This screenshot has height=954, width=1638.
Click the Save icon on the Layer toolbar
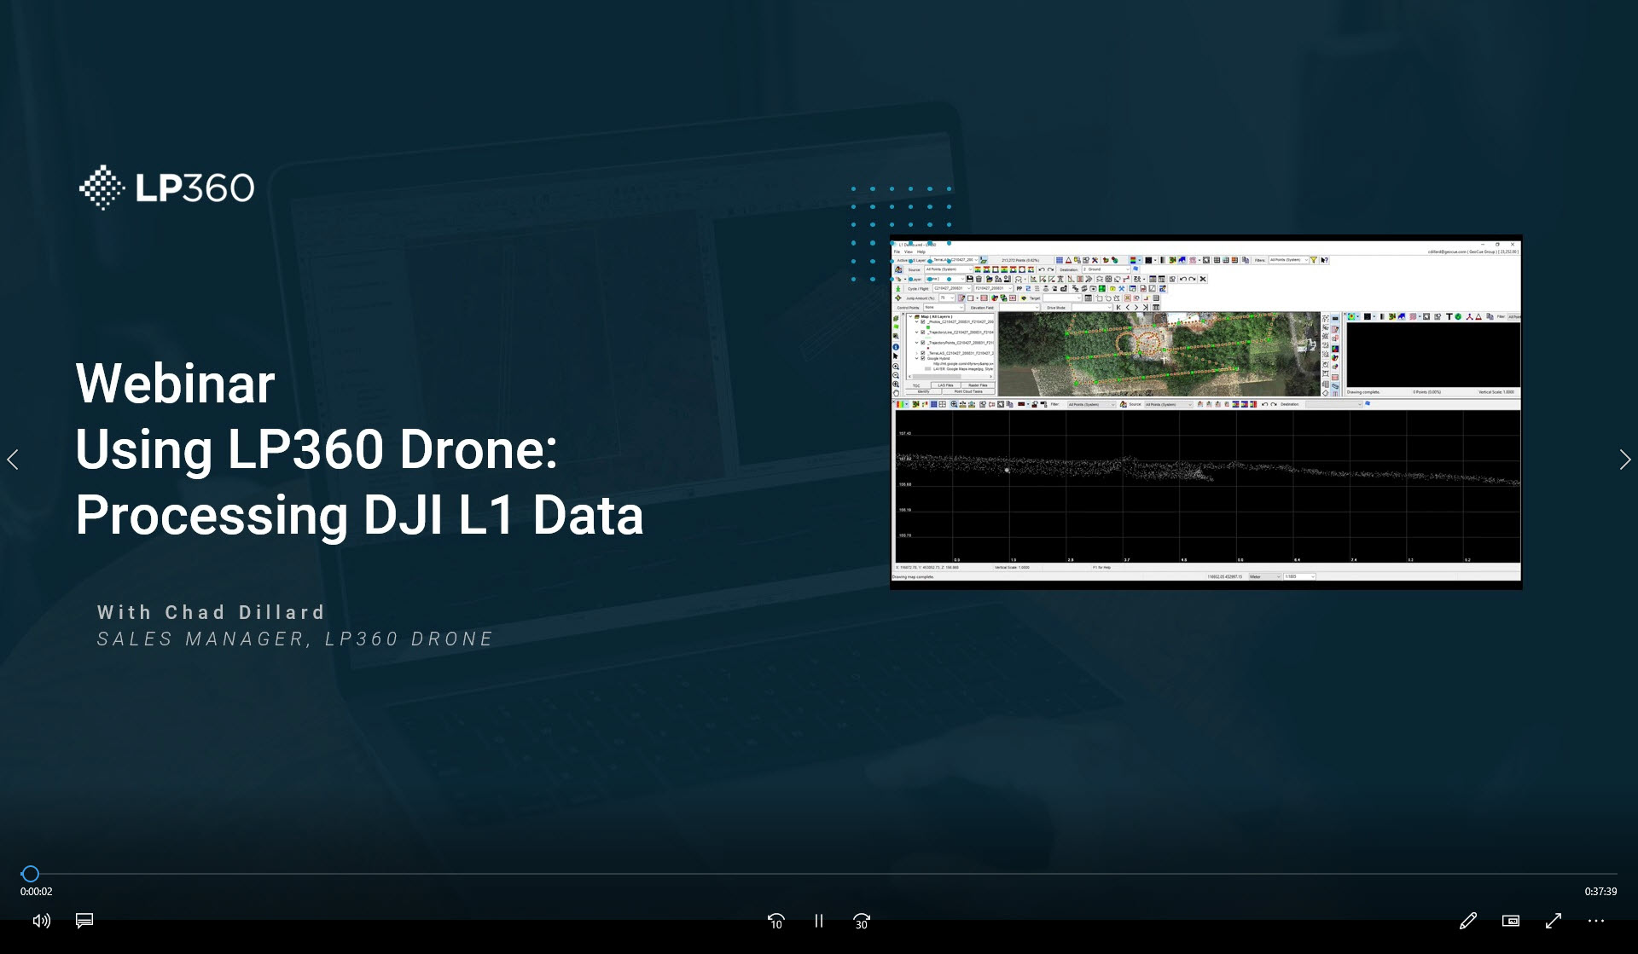click(x=969, y=279)
